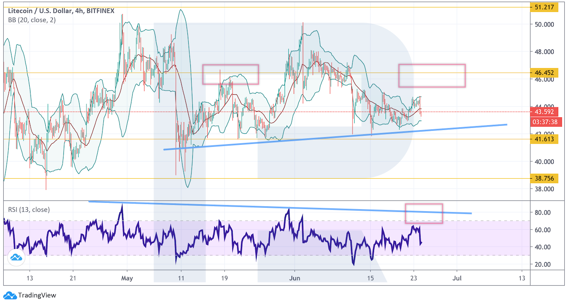Click the 41.613 yellow price level label
The width and height of the screenshot is (568, 305).
point(544,139)
